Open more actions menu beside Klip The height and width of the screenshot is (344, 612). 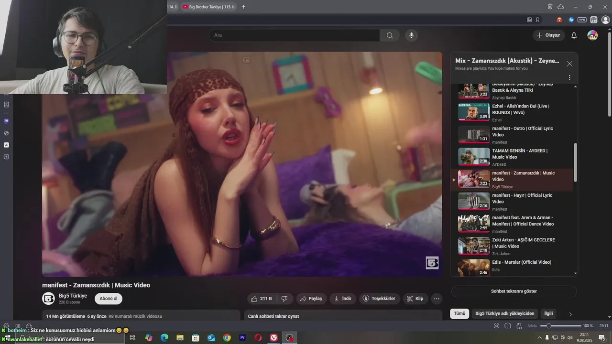(x=436, y=299)
